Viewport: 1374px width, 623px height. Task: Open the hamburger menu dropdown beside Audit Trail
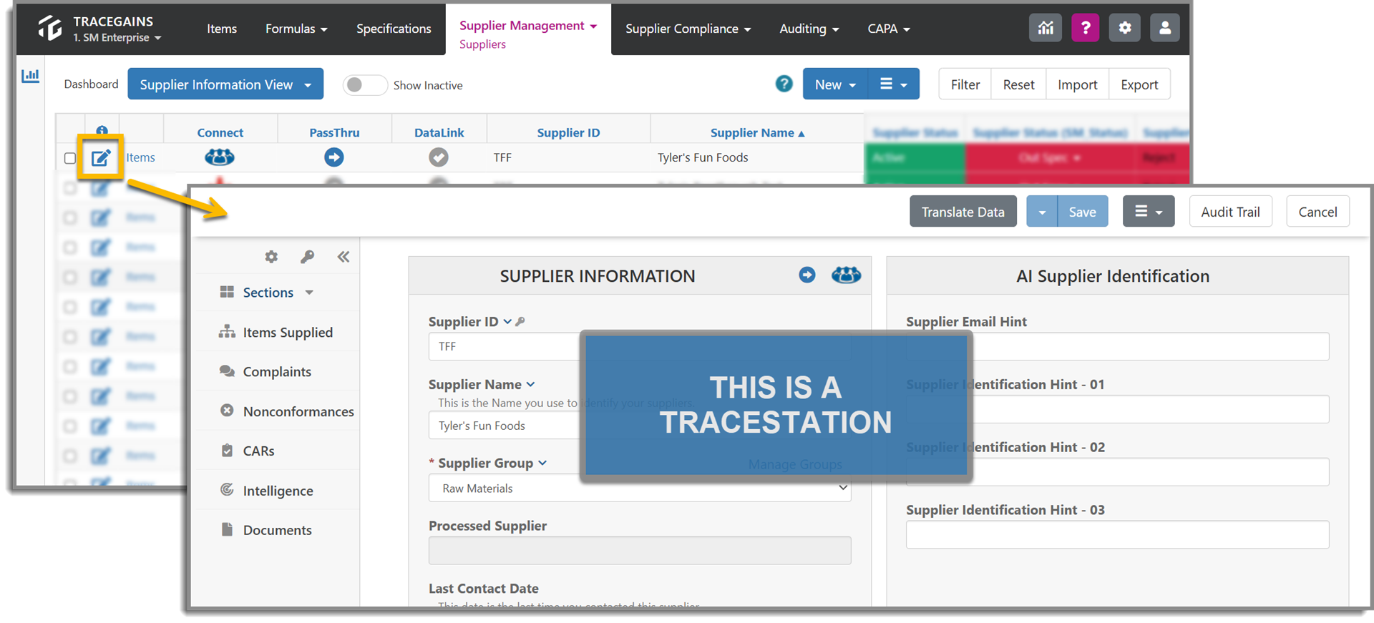tap(1149, 212)
